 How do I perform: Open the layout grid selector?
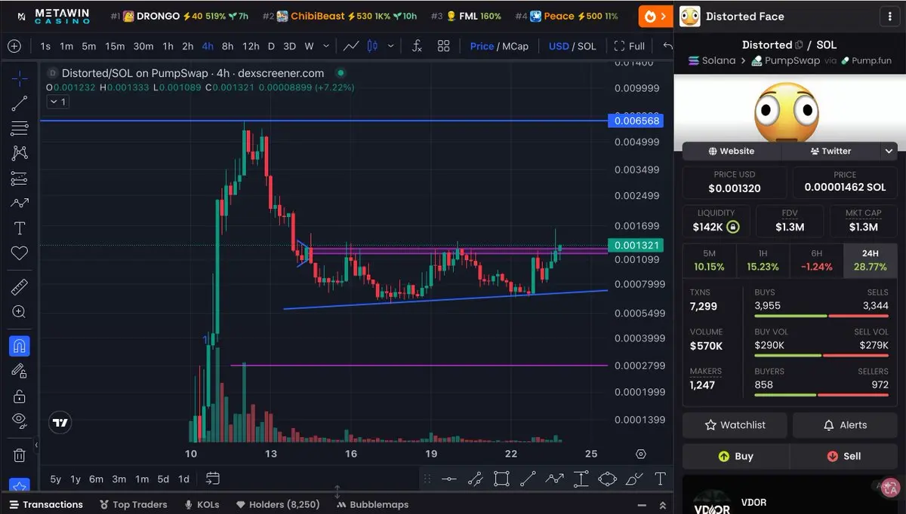[x=443, y=46]
